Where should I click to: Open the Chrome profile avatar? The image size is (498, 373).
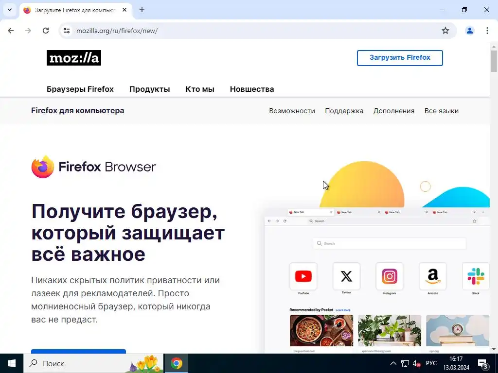tap(469, 31)
